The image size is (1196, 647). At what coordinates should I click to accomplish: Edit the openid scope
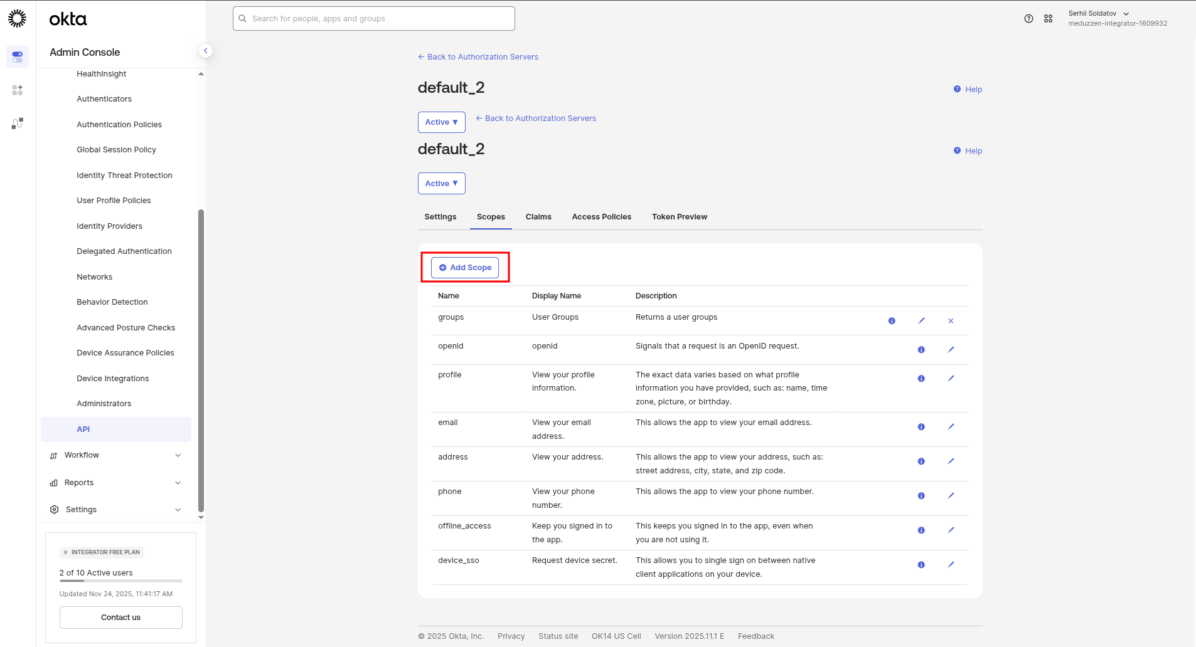951,350
